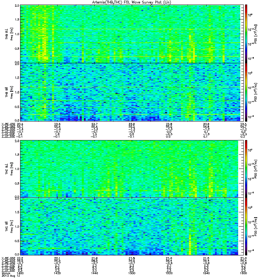Click the PSD [nT²/Hz] label of bottom panel

[x=255, y=227]
